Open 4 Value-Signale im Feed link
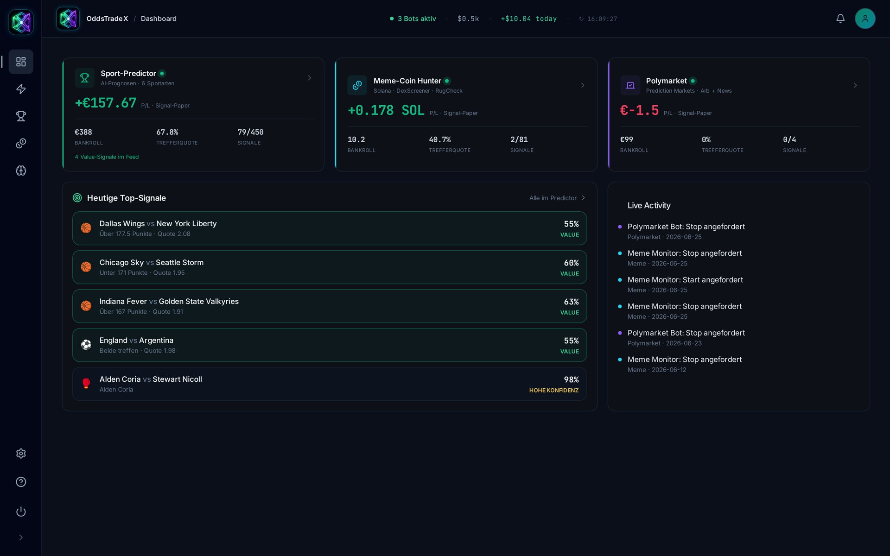 tap(107, 157)
